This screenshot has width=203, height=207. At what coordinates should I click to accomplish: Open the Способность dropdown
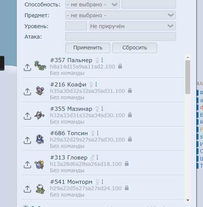(x=93, y=4)
